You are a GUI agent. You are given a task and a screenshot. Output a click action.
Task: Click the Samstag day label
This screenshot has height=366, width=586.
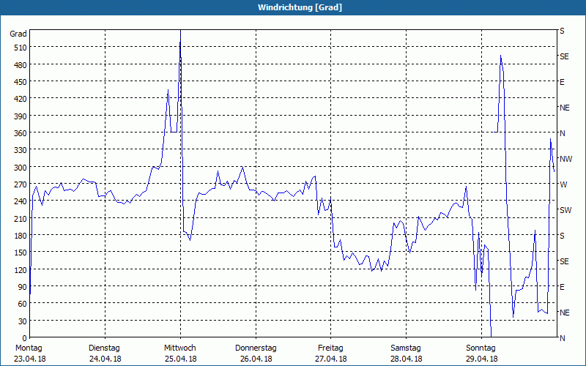point(406,348)
